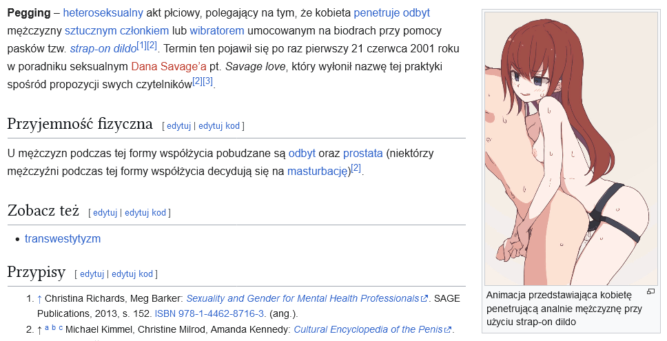Screen dimensions: 667x341
Task: Click the up arrow of reference 2
Action: point(39,329)
